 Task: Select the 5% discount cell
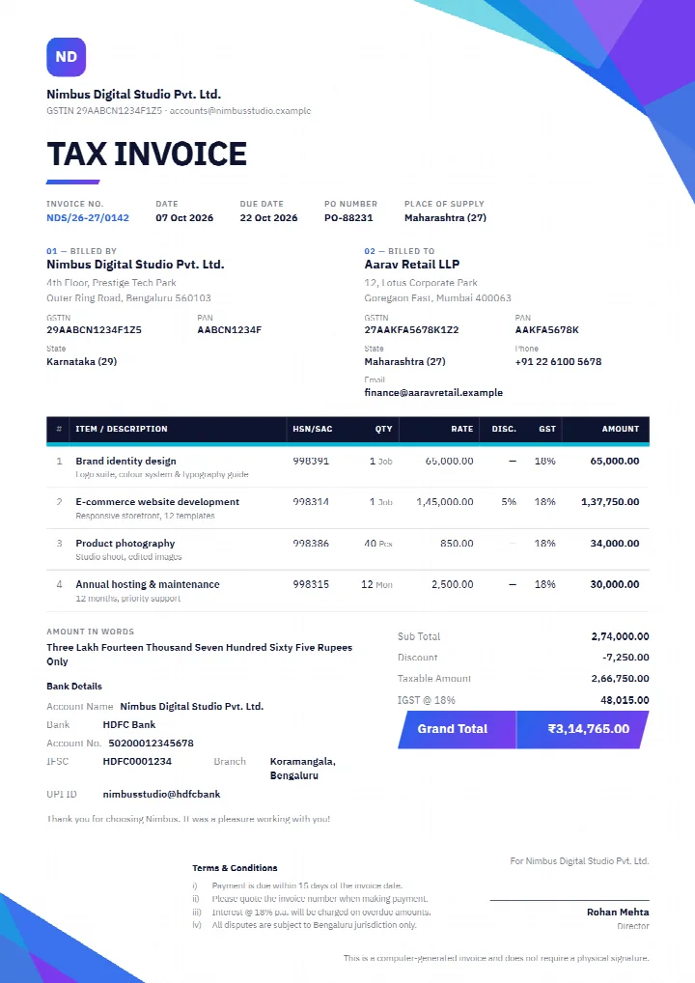pyautogui.click(x=509, y=502)
